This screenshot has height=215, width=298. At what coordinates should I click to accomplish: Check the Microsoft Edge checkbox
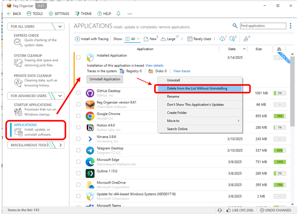78,162
